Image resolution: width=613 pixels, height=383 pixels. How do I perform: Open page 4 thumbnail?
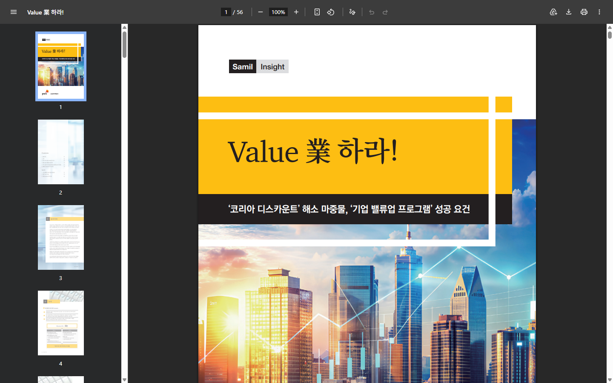[61, 323]
